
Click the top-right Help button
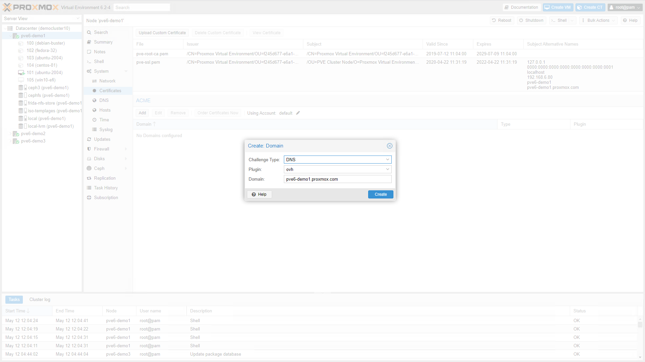(x=630, y=20)
